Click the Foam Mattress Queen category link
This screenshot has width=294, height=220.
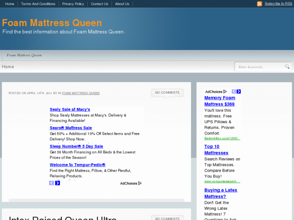[81, 93]
